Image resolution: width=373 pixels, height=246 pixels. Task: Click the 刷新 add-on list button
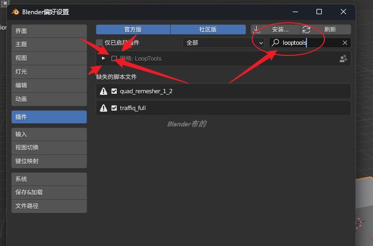[325, 29]
